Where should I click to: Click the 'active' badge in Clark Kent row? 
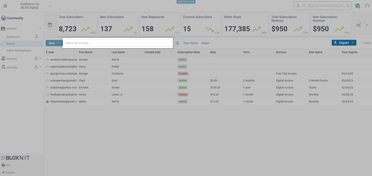(183, 81)
